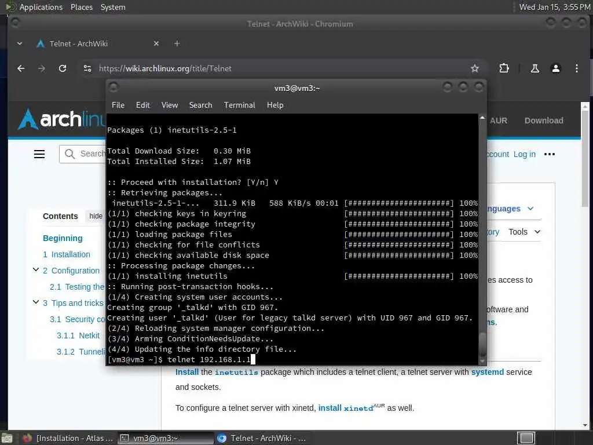Open terminal File menu
The width and height of the screenshot is (593, 445).
click(x=118, y=105)
